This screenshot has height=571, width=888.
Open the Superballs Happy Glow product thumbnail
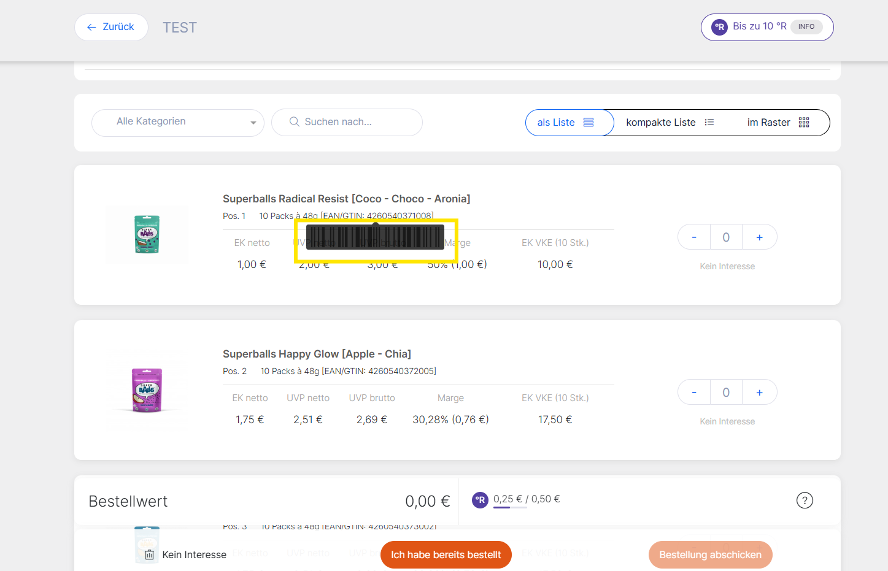147,390
